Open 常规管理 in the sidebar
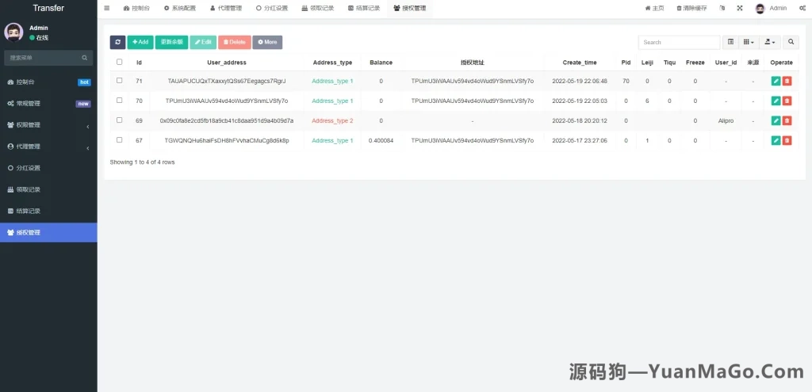The height and width of the screenshot is (392, 812). (x=48, y=104)
